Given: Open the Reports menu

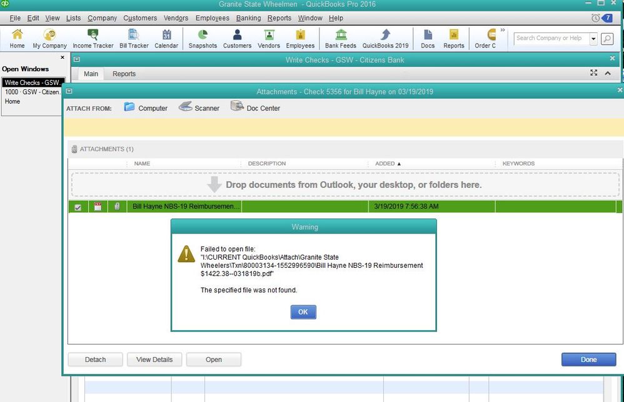Looking at the screenshot, I should point(279,18).
